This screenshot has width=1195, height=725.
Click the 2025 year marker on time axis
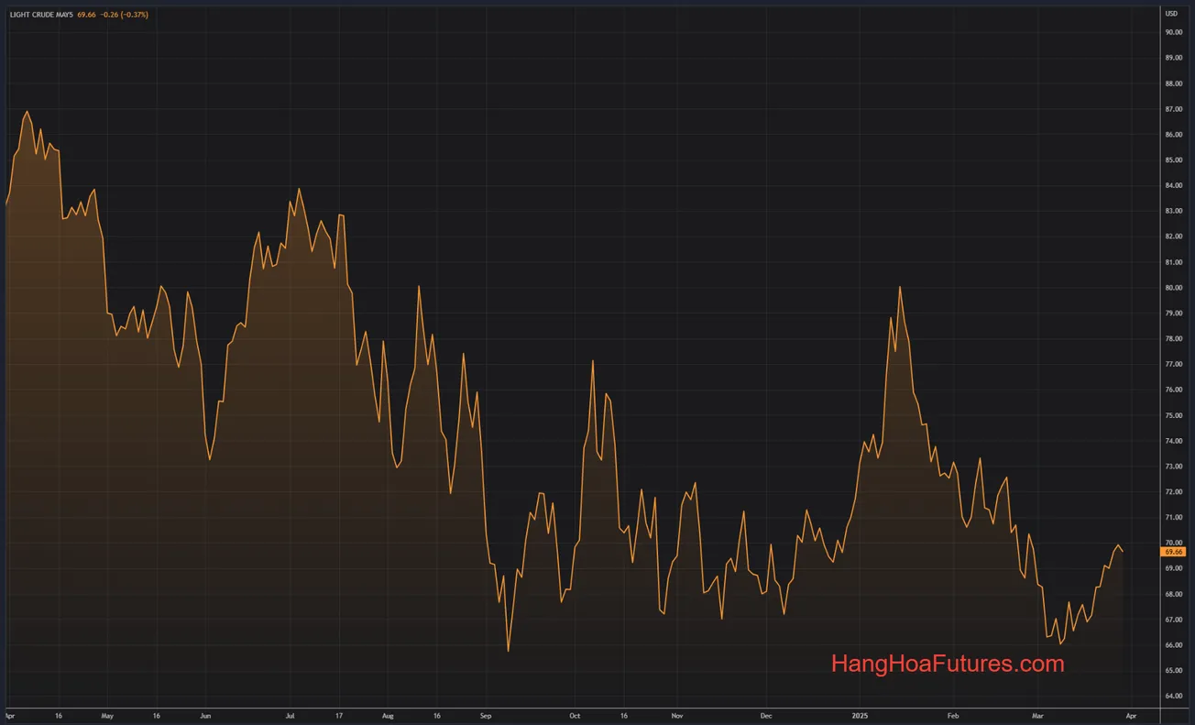tap(859, 715)
